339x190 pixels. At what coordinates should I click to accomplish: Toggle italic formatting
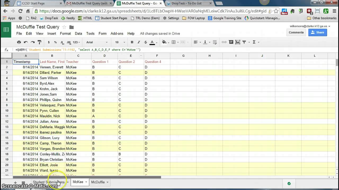139,42
